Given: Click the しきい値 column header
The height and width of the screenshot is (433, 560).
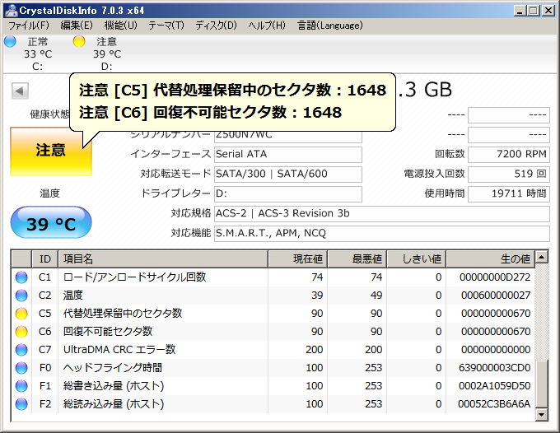Looking at the screenshot, I should (x=417, y=259).
